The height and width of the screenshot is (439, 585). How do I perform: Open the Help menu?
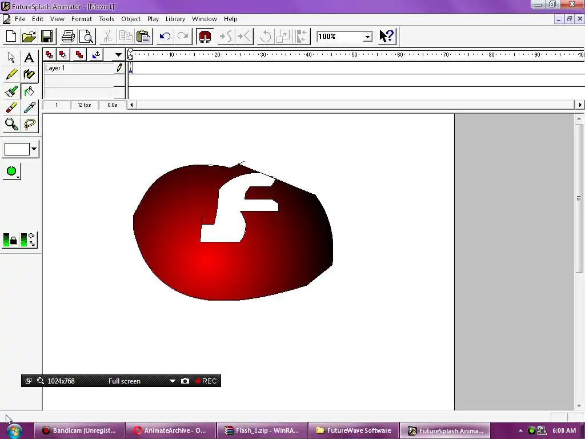(231, 19)
